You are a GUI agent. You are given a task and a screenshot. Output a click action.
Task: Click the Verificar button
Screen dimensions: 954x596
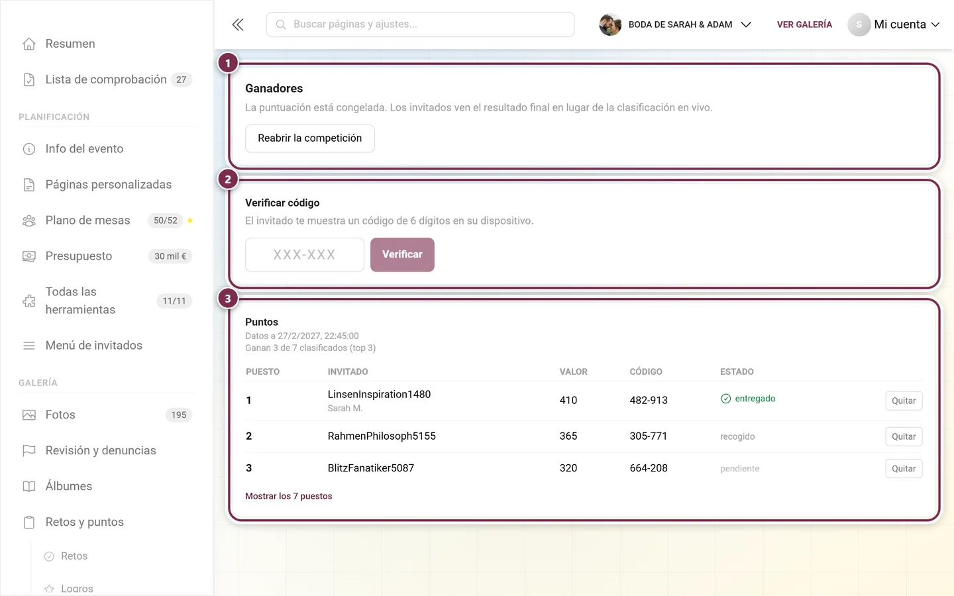(402, 255)
